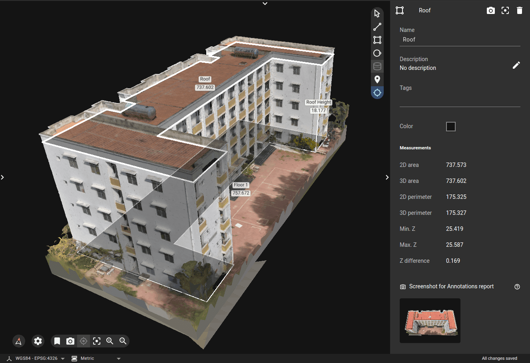Open the WGS84 - EPSG:4326 coordinate dropdown
This screenshot has width=530, height=363.
(x=40, y=359)
